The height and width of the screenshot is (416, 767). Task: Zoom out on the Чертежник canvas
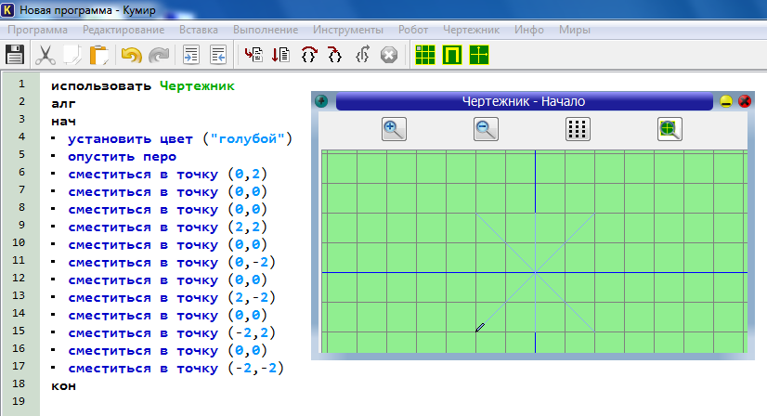486,129
